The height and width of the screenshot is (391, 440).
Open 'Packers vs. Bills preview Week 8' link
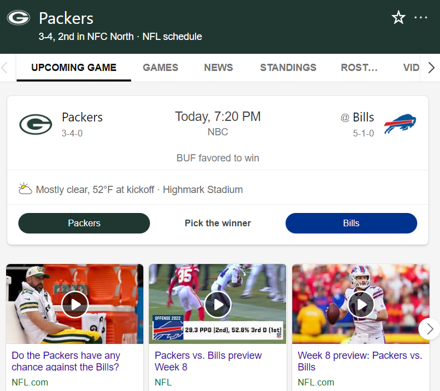click(x=208, y=361)
